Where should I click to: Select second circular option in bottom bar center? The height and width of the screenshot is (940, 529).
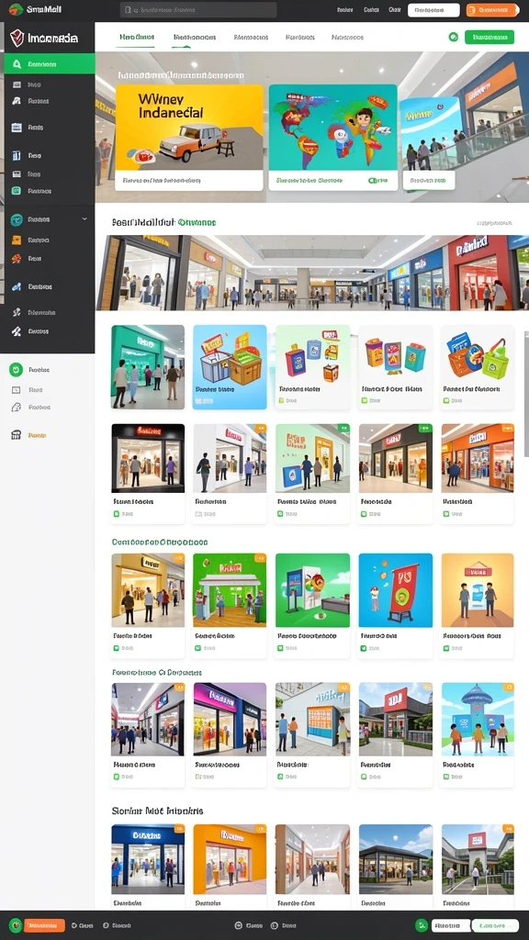275,925
